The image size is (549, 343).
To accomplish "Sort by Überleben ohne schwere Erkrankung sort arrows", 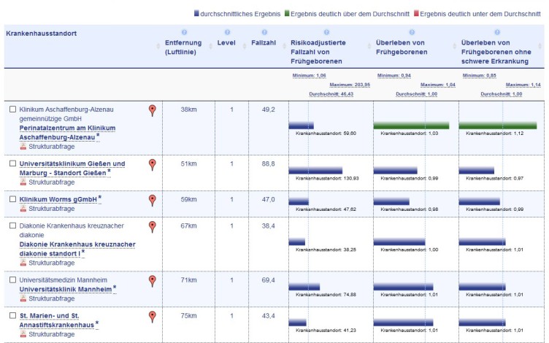I will 540,46.
